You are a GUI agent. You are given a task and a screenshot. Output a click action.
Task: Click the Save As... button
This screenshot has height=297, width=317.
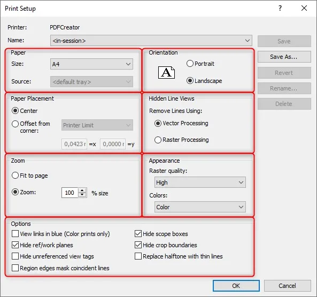[x=284, y=57]
